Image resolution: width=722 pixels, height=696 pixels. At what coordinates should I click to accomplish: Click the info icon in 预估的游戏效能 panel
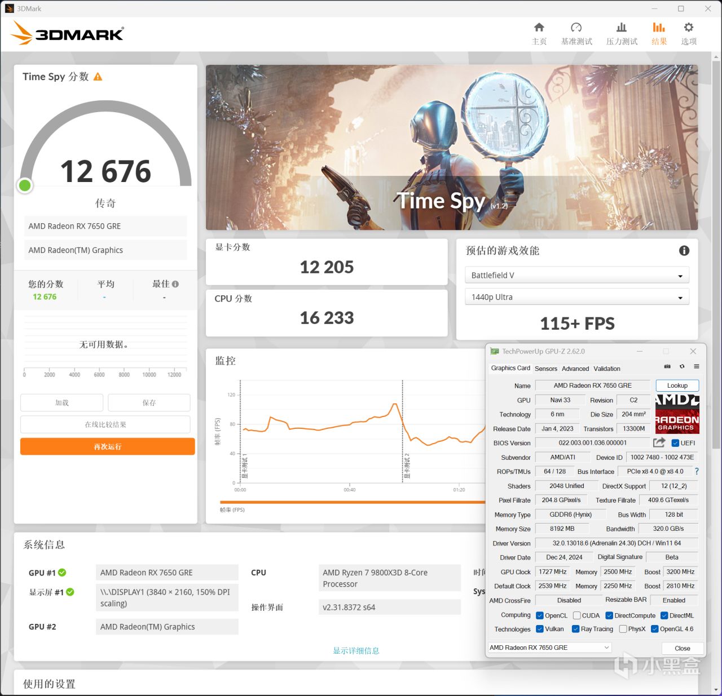click(684, 251)
